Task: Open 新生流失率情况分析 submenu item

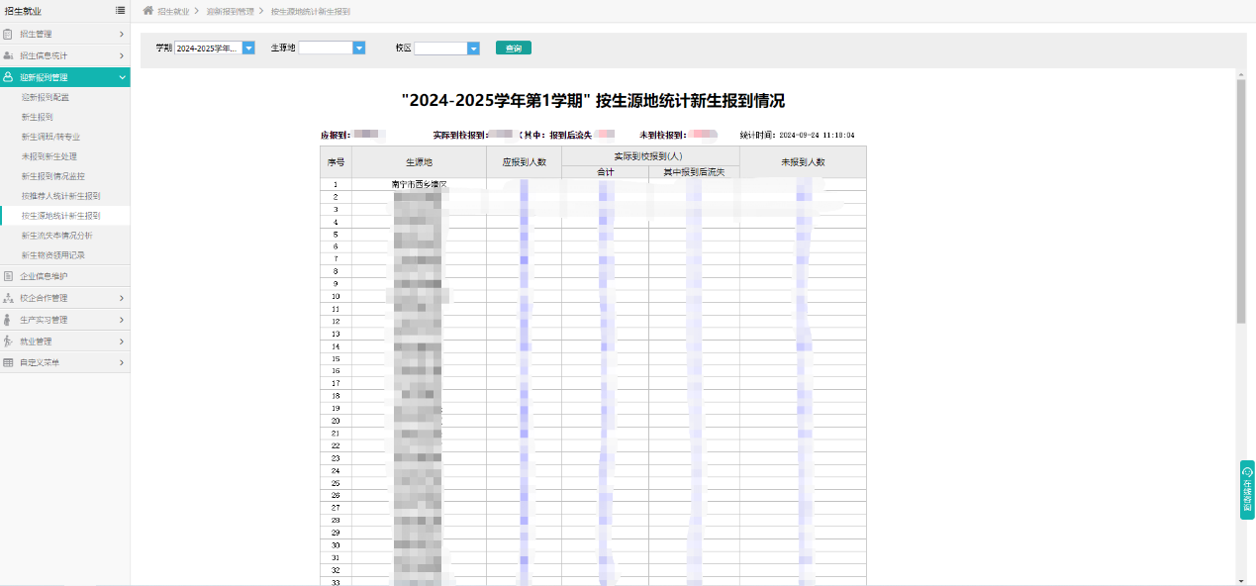Action: 57,236
